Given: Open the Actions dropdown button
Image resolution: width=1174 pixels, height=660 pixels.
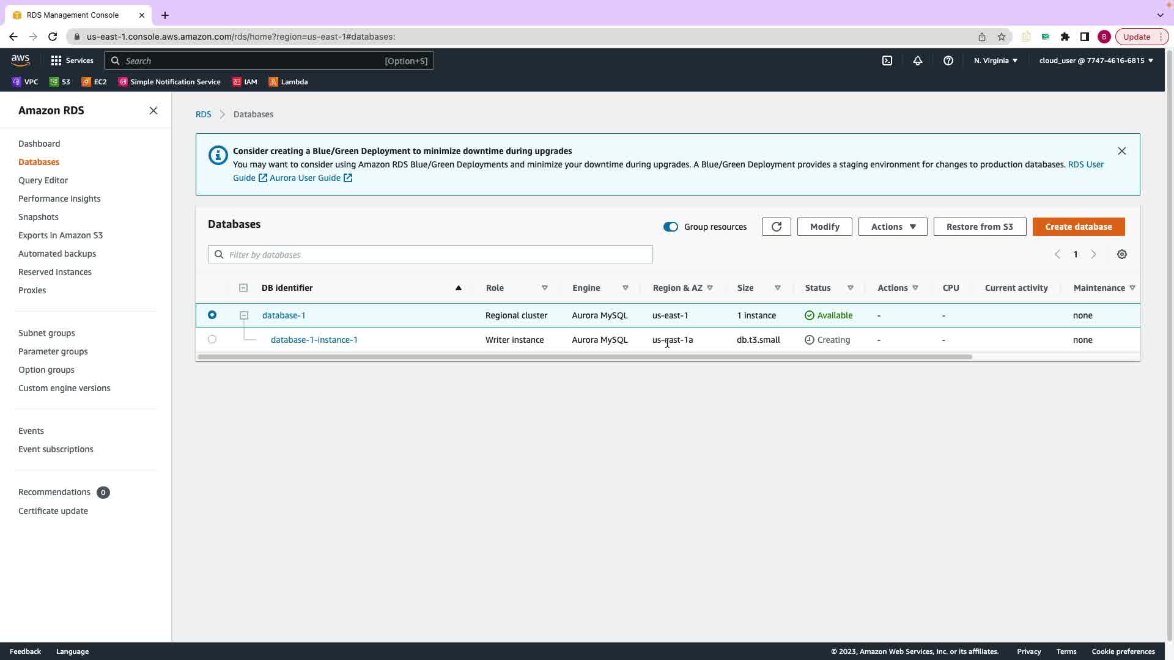Looking at the screenshot, I should pos(892,227).
